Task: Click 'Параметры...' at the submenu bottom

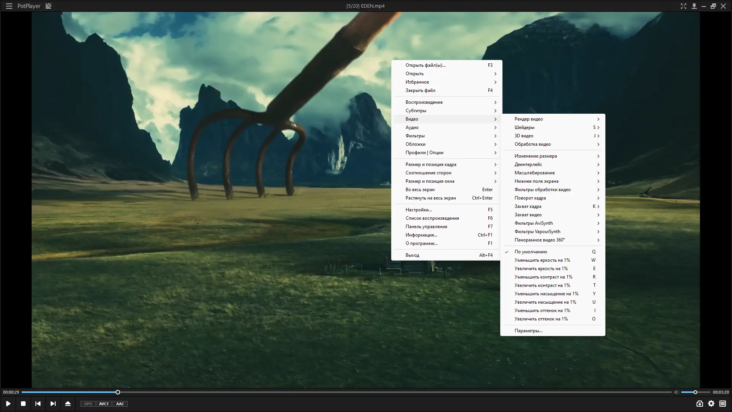Action: pyautogui.click(x=528, y=331)
